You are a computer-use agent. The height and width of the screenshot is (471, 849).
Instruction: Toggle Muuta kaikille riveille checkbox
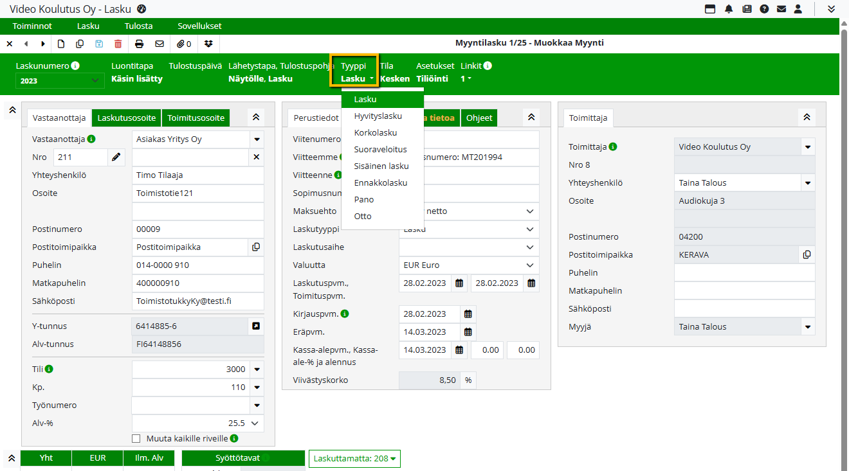click(136, 439)
